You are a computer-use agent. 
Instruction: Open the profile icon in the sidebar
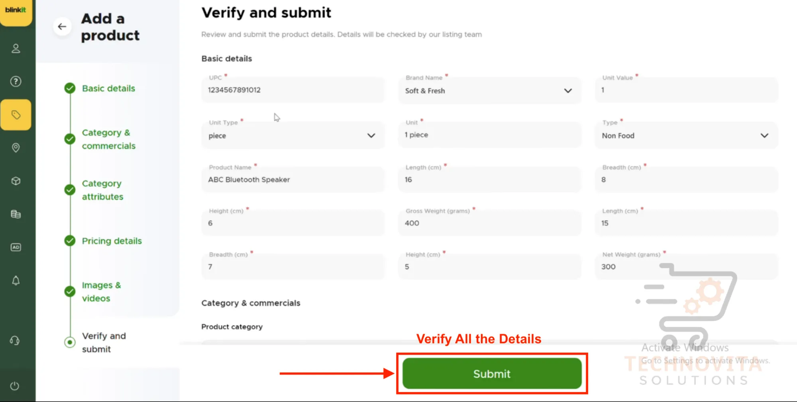16,48
